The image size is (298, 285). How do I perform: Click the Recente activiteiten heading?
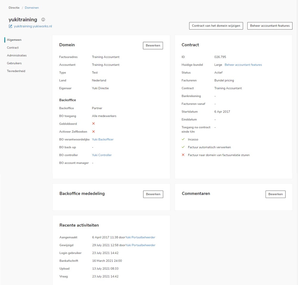tap(79, 225)
